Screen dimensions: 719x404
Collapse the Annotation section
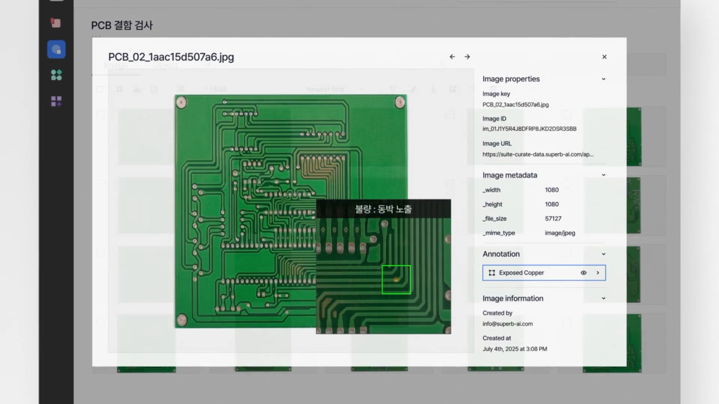[603, 254]
